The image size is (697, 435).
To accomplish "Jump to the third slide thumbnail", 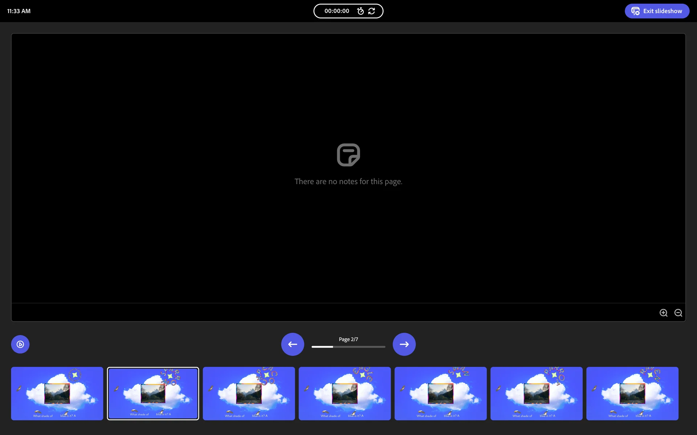I will pyautogui.click(x=249, y=393).
